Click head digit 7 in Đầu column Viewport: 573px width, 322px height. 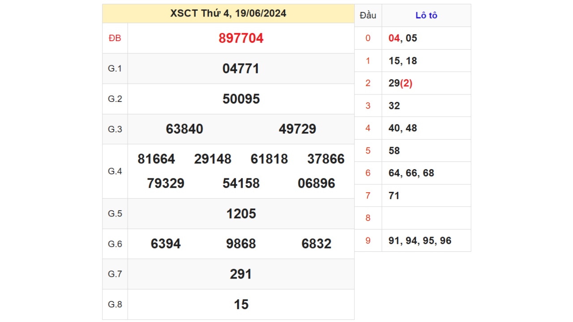[x=368, y=195]
